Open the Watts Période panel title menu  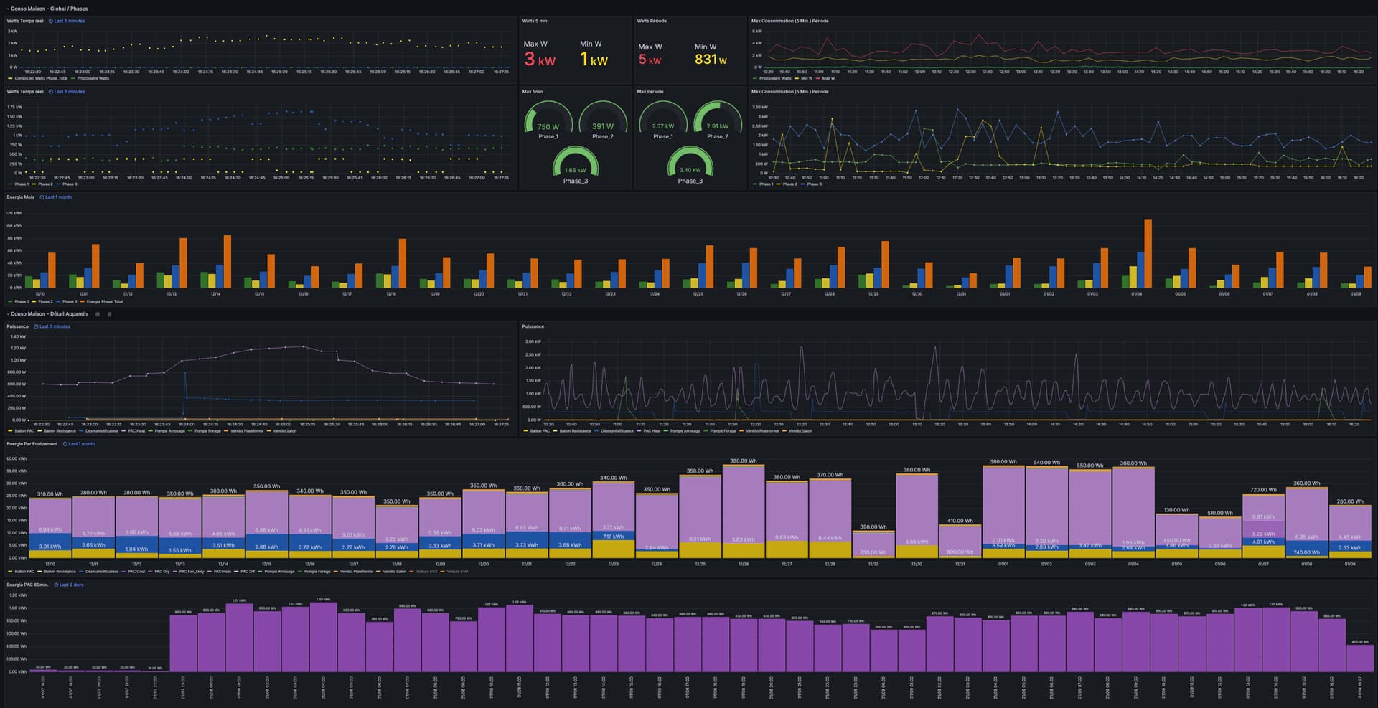[652, 21]
